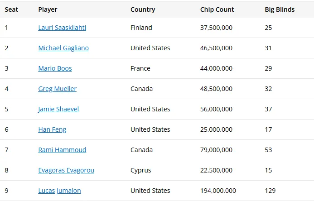Open Lucas Jumalon player link
Screen dimensions: 314x201
[x=59, y=191]
